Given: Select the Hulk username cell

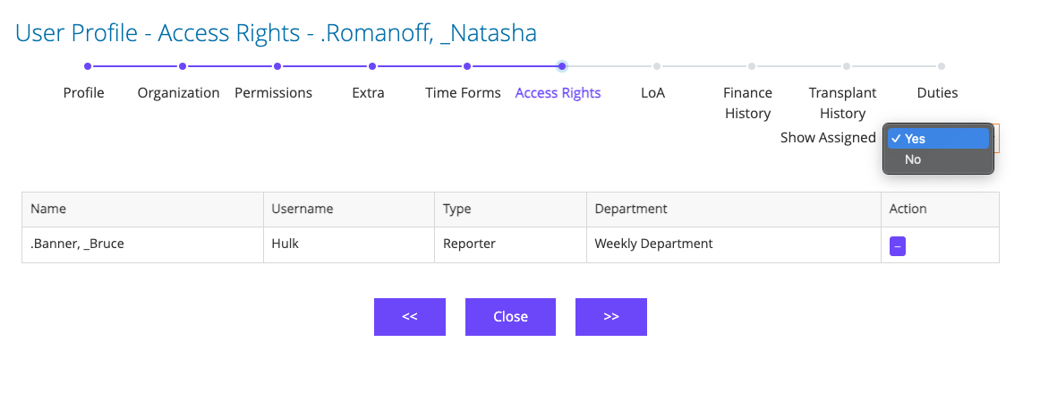Looking at the screenshot, I should 349,244.
